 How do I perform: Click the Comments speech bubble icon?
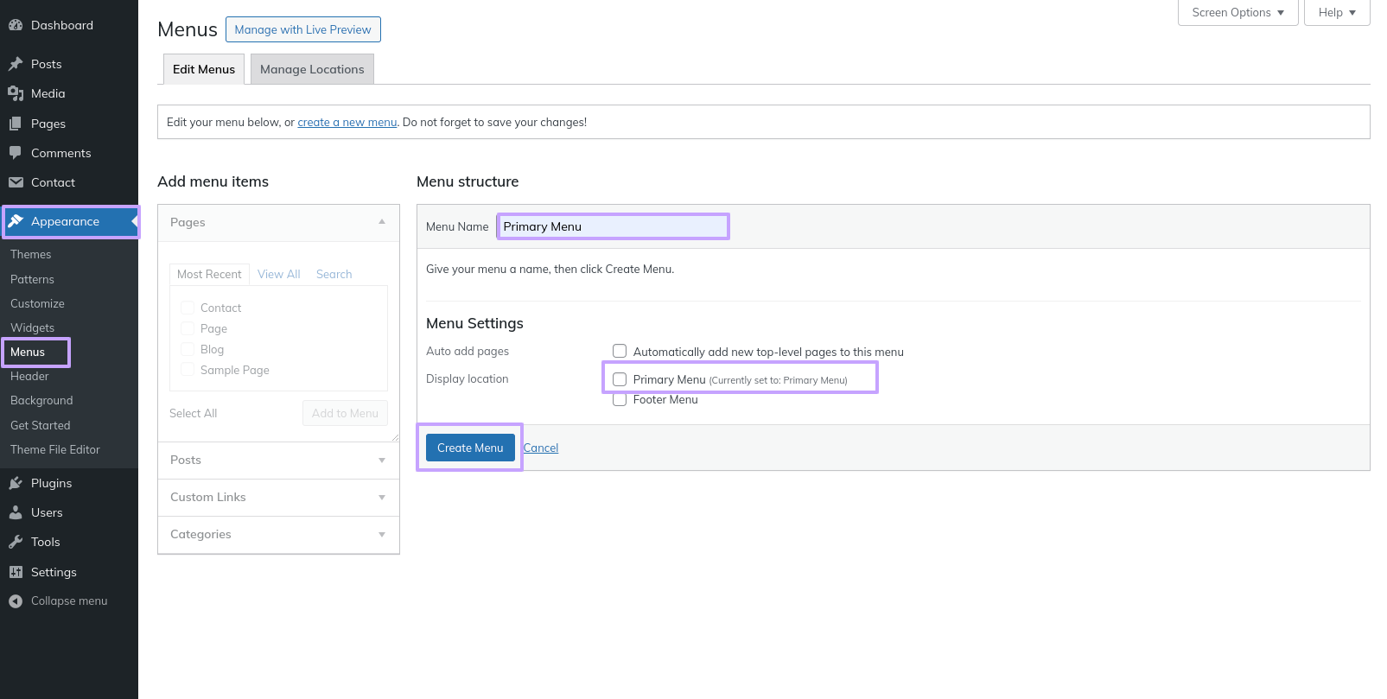(16, 153)
